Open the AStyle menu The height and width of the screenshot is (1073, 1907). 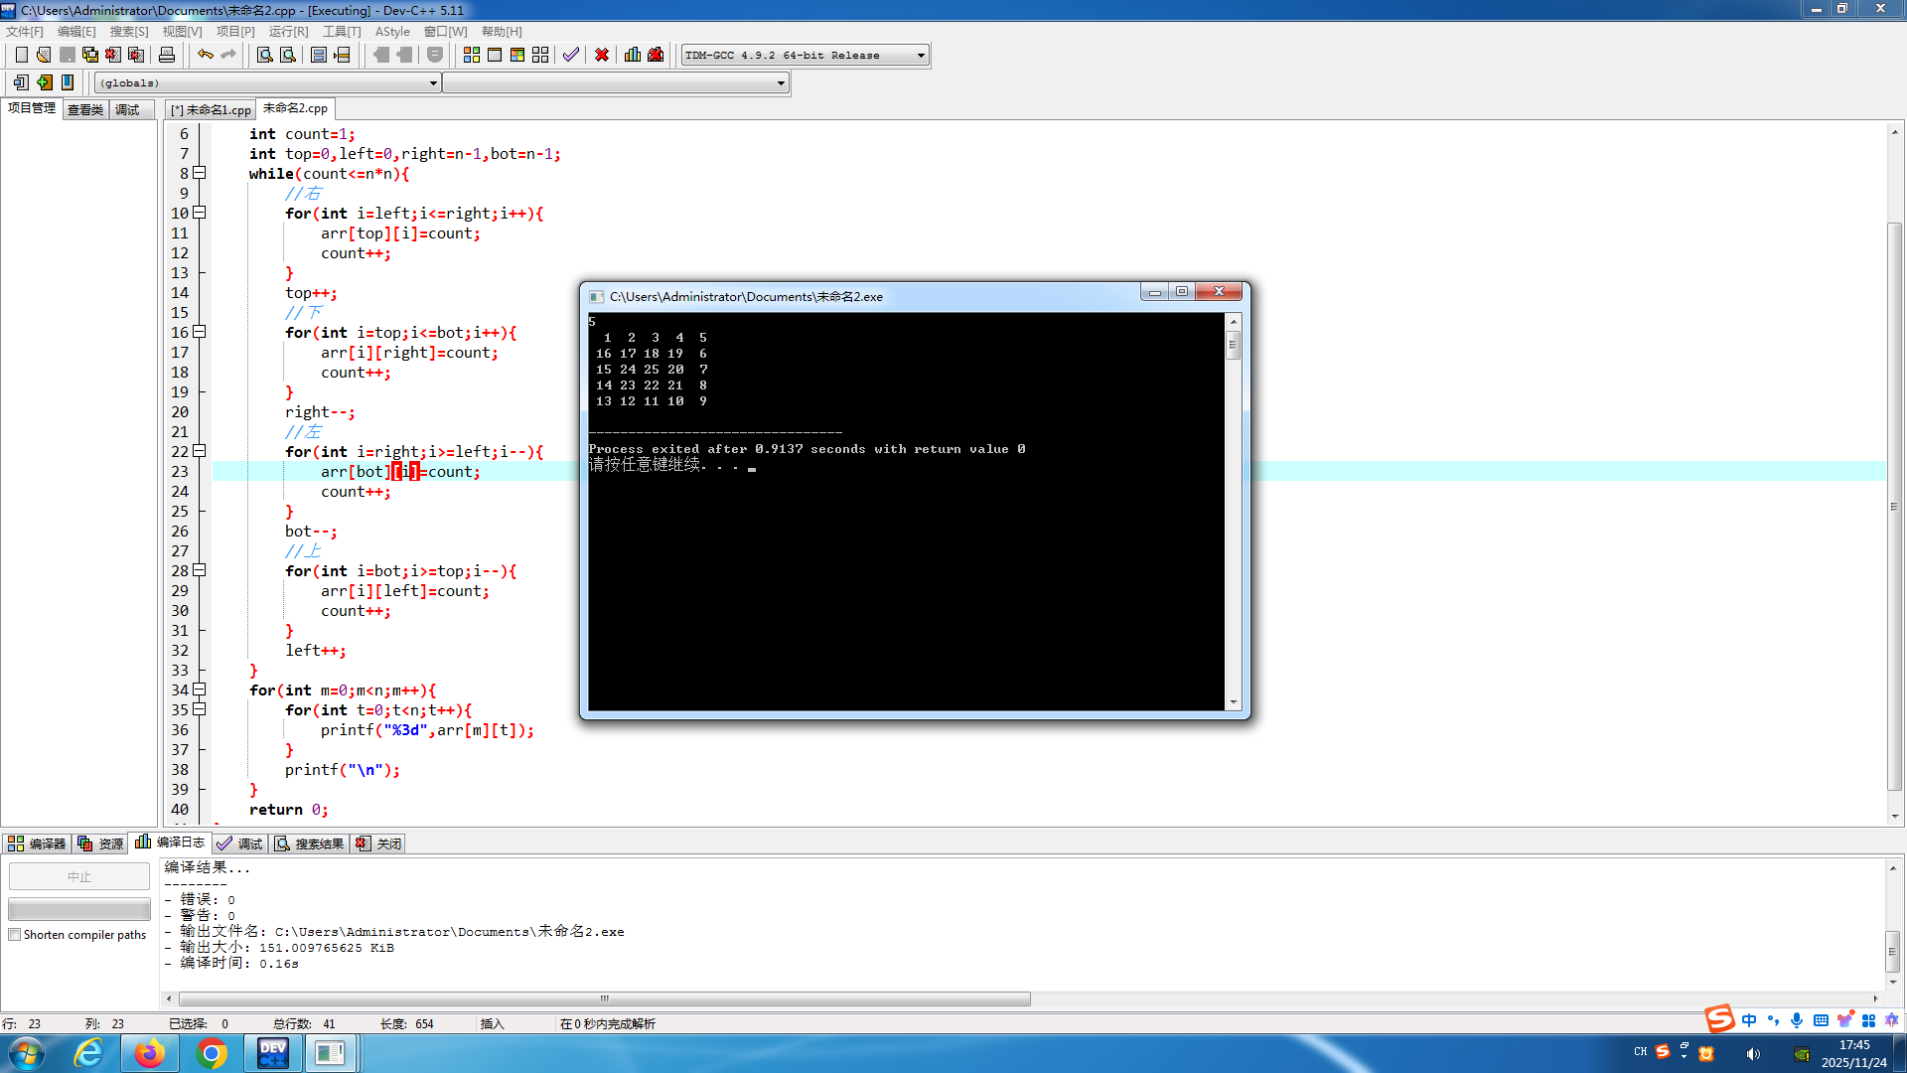point(391,32)
